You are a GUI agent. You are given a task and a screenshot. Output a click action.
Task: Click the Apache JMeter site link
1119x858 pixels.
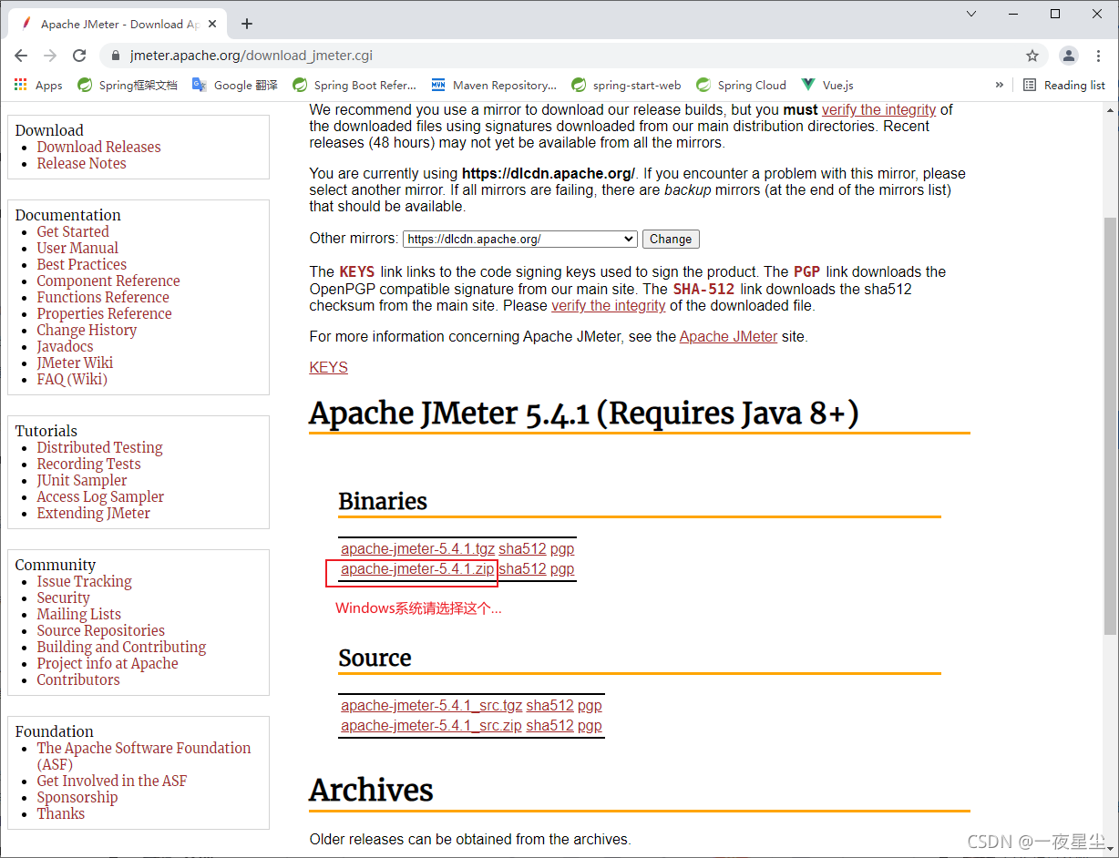pos(729,336)
